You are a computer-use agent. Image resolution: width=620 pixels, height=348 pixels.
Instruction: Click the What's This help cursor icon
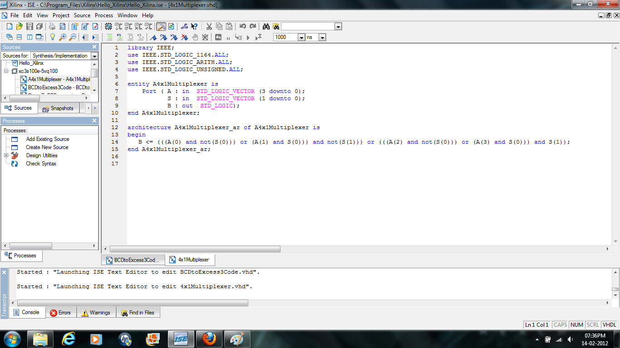[194, 26]
